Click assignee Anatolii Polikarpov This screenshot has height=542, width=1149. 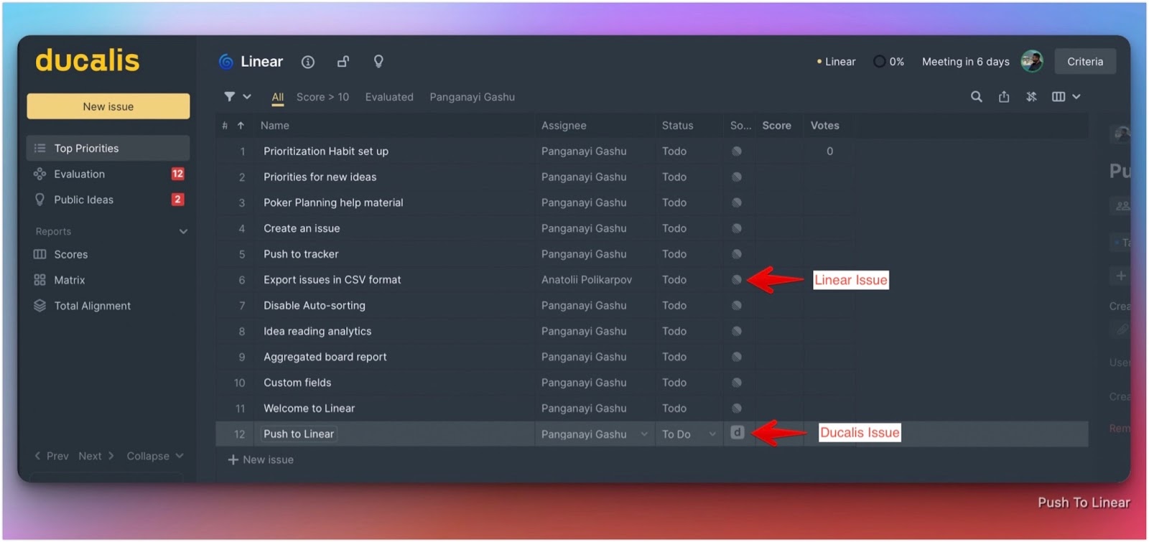tap(587, 280)
